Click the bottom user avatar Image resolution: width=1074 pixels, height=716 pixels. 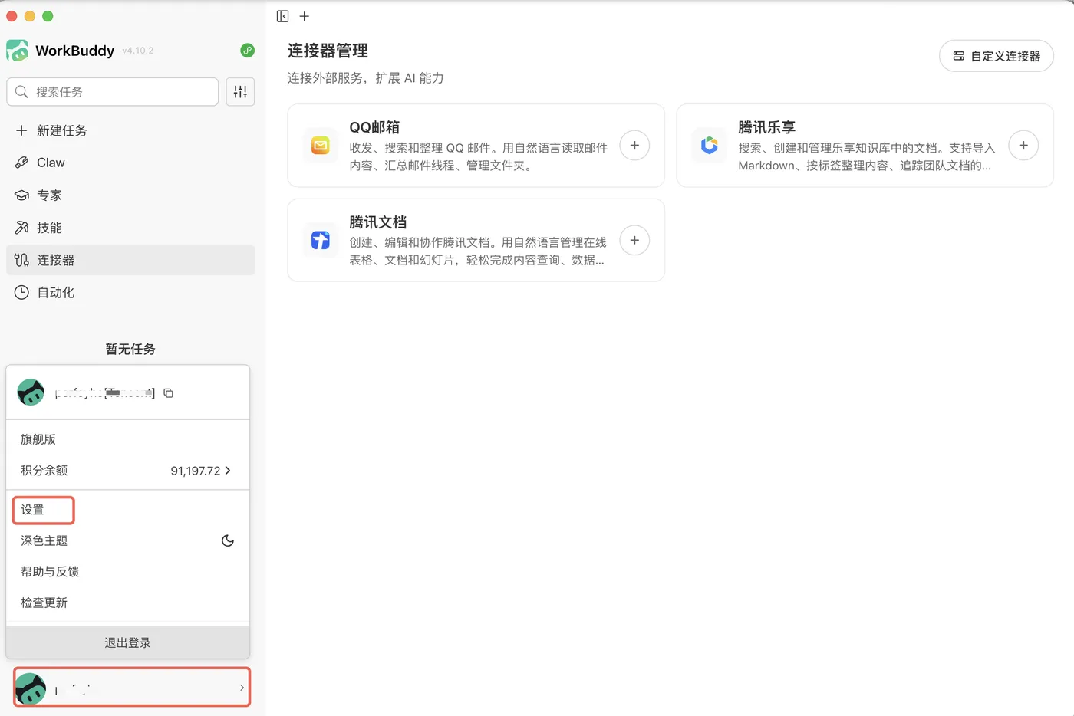(x=31, y=688)
